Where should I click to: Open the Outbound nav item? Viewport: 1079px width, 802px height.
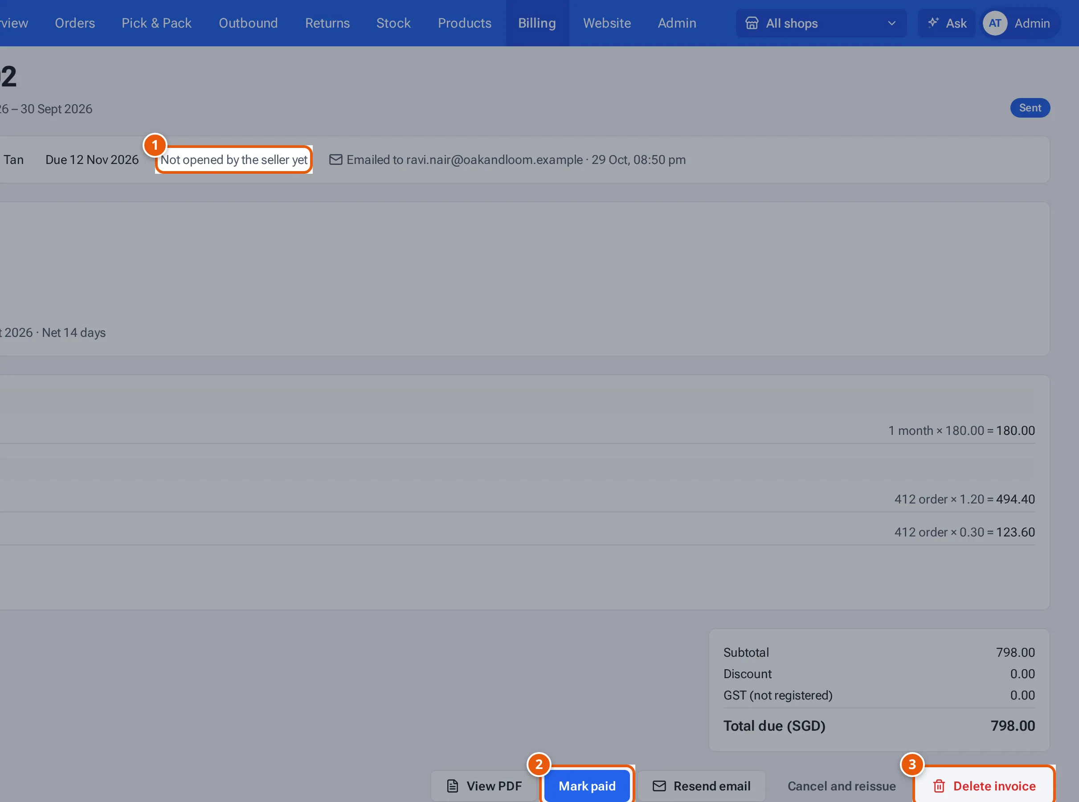(248, 23)
